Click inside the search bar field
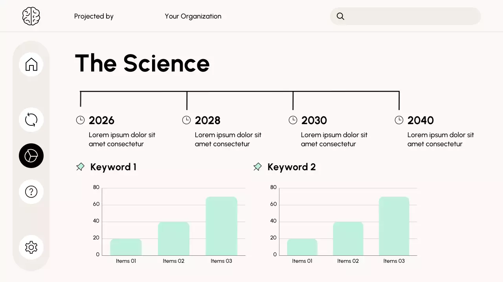The image size is (503, 282). [x=413, y=16]
